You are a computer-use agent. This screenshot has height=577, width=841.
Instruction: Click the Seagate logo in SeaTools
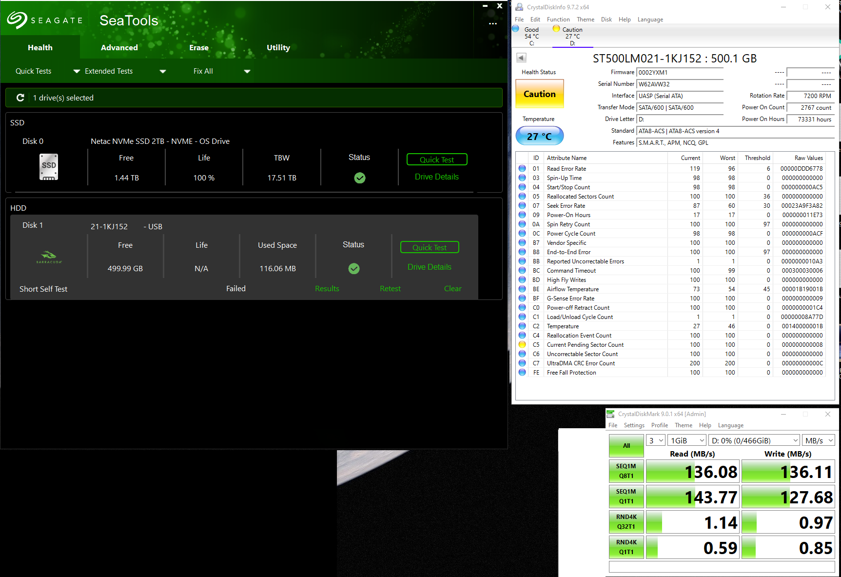pos(45,20)
